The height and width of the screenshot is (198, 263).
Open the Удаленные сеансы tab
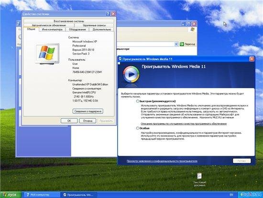[94, 25]
